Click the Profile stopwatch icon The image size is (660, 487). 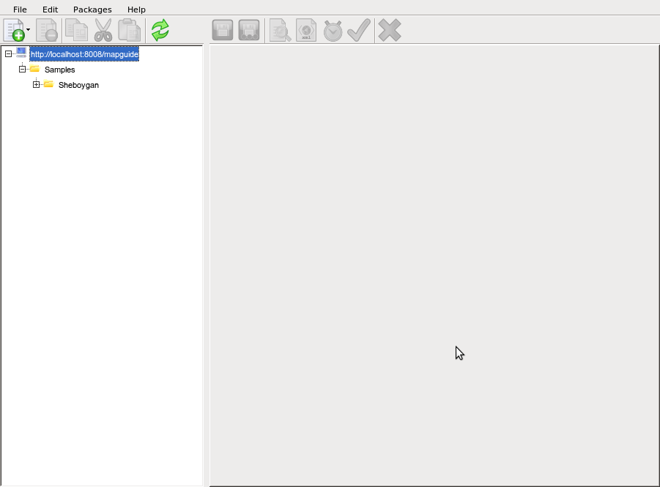[x=333, y=30]
